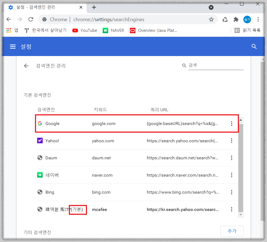The image size is (267, 242).
Task: Select the 설정 - 검색엔진 관리 tab
Action: pyautogui.click(x=45, y=7)
